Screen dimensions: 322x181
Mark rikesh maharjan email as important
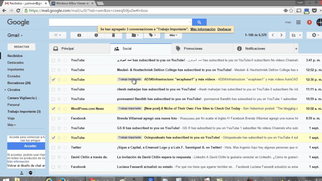point(65,89)
